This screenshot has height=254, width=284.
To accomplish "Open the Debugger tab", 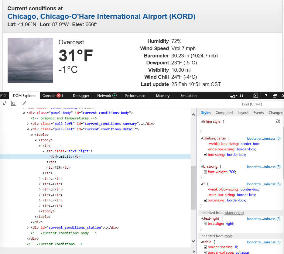I will tap(81, 95).
